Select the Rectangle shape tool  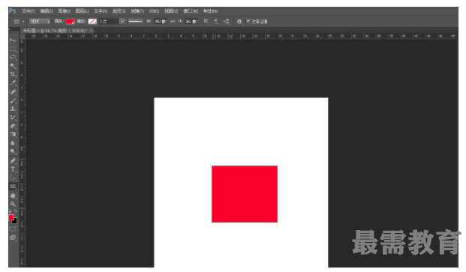13,187
